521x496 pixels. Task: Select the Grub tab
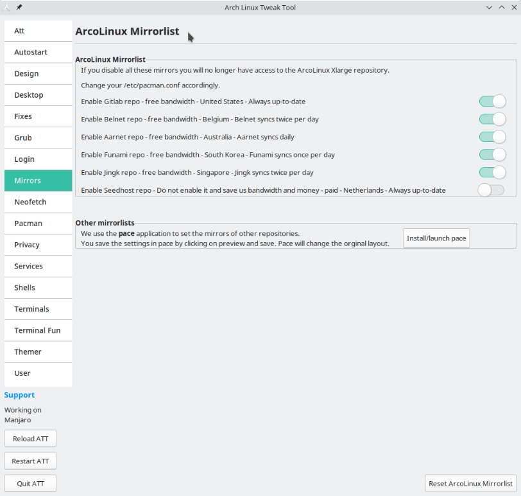tap(38, 137)
